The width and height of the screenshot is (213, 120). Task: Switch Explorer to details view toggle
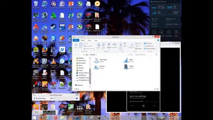[x=155, y=89]
